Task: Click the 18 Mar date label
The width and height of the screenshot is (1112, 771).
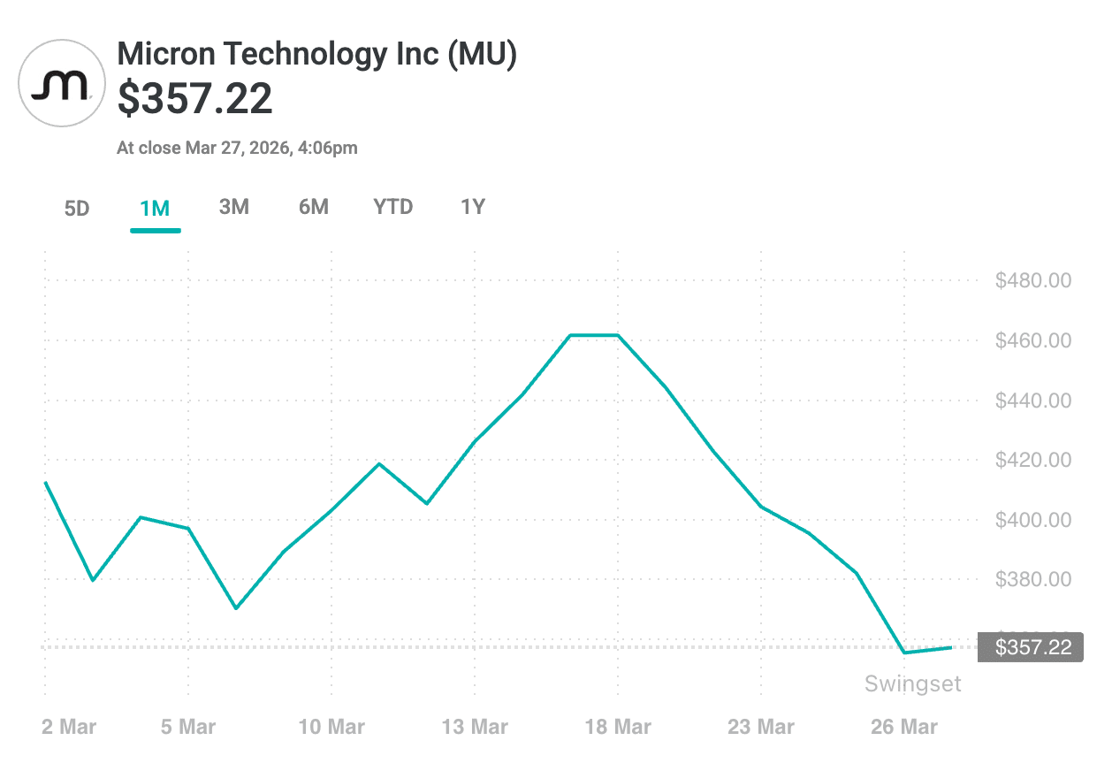Action: point(618,727)
